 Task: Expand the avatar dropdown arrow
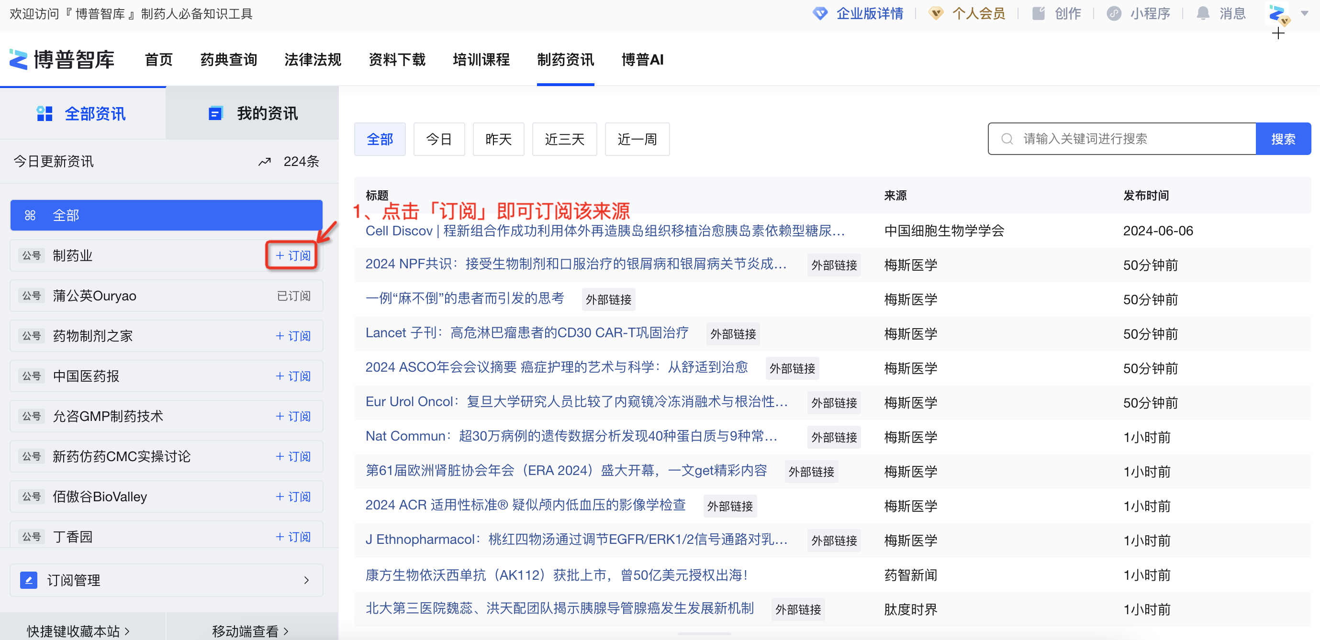point(1304,14)
